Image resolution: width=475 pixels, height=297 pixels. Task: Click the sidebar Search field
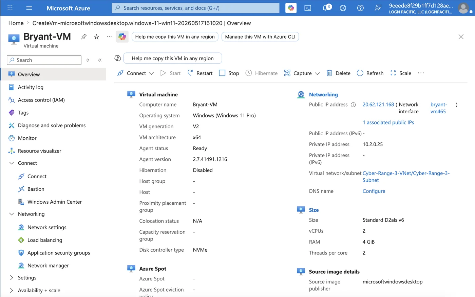click(44, 60)
